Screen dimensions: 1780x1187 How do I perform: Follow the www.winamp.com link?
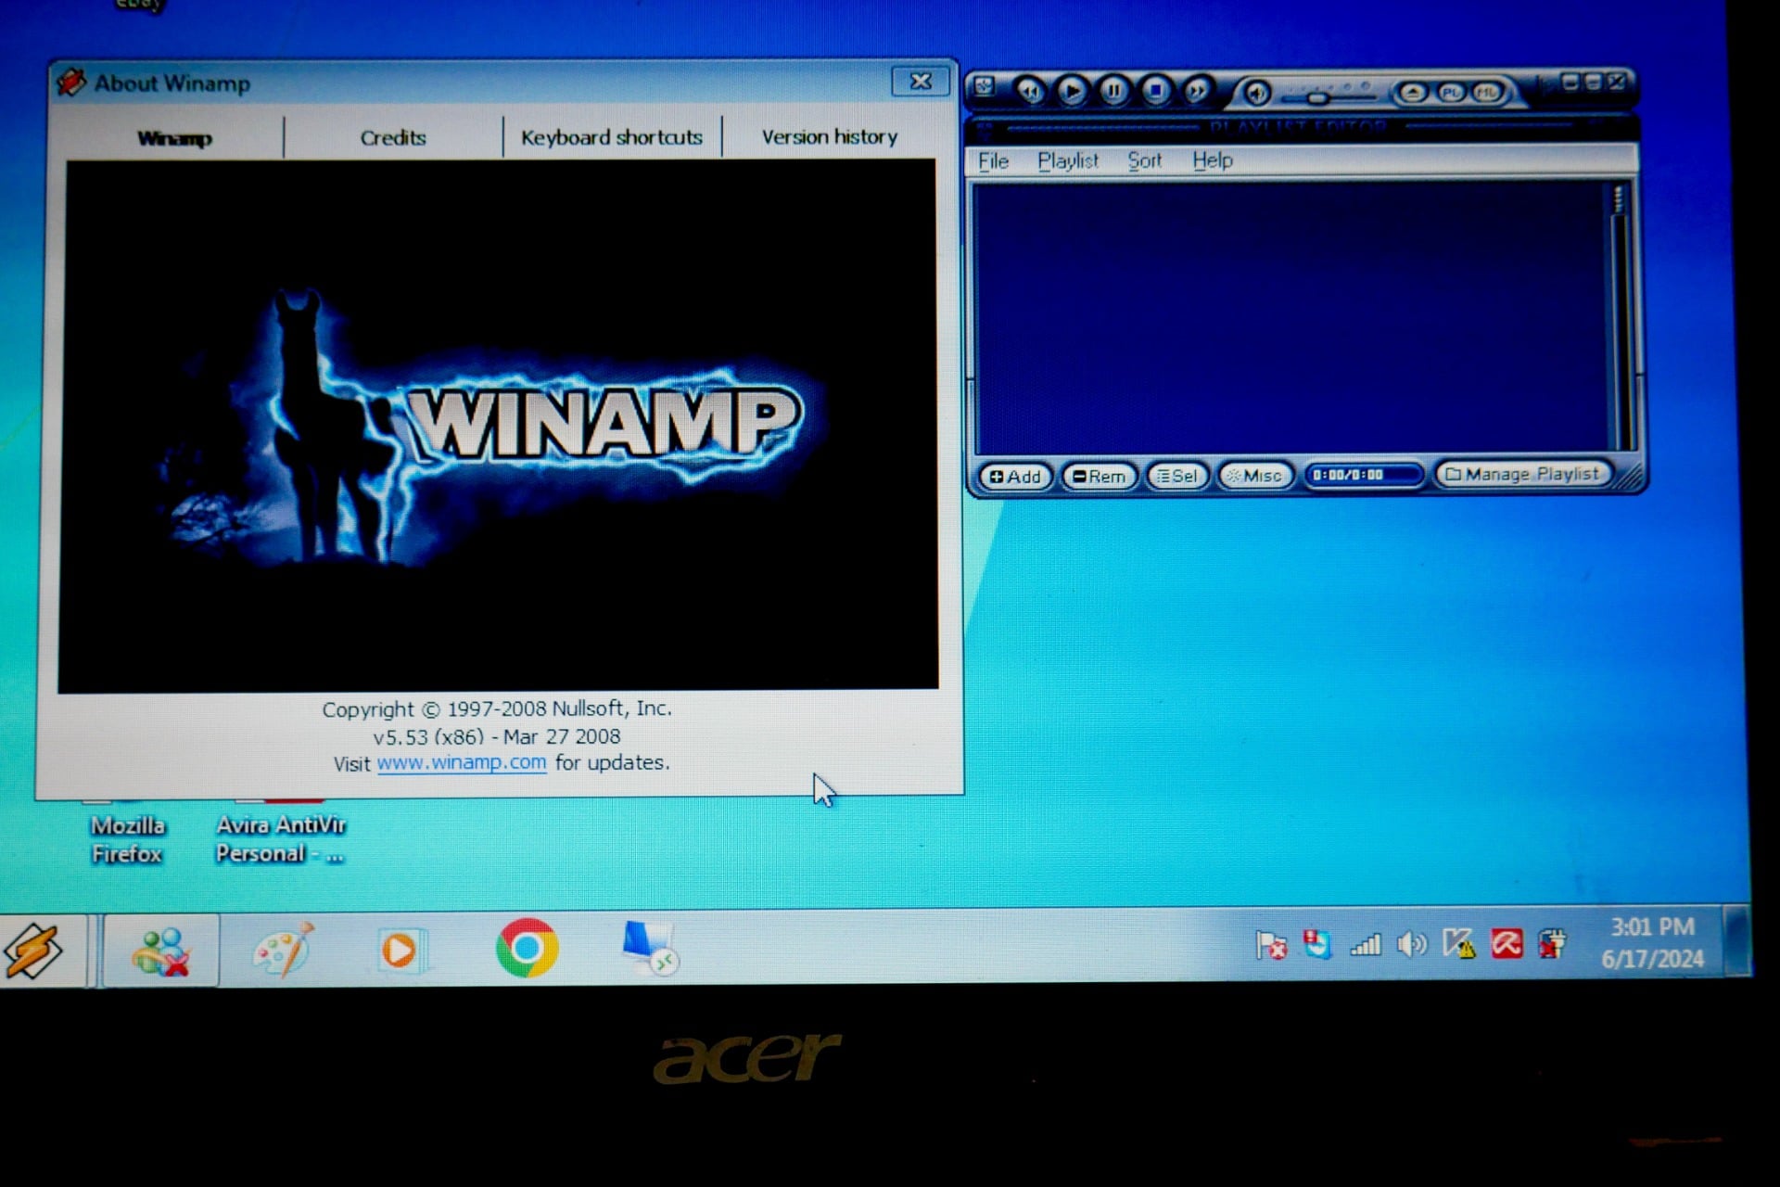coord(462,762)
